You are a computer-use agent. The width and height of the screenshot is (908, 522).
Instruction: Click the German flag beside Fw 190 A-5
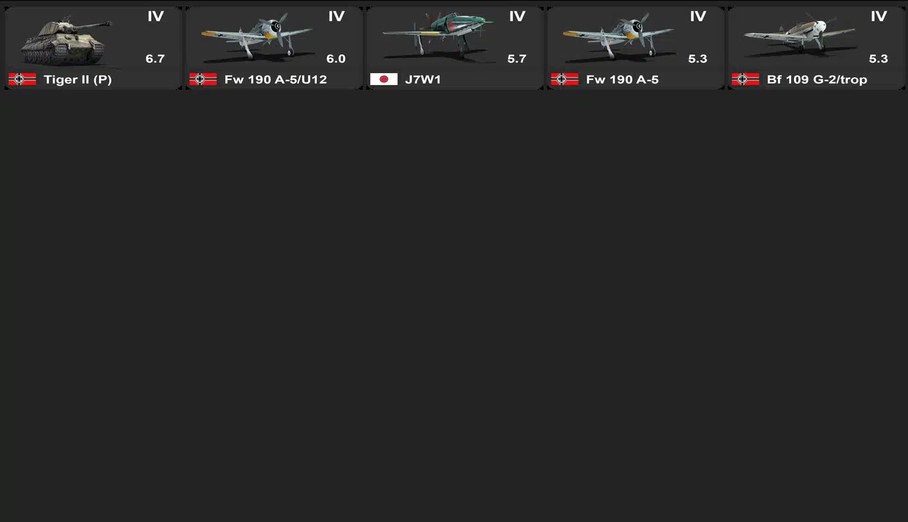pos(565,79)
